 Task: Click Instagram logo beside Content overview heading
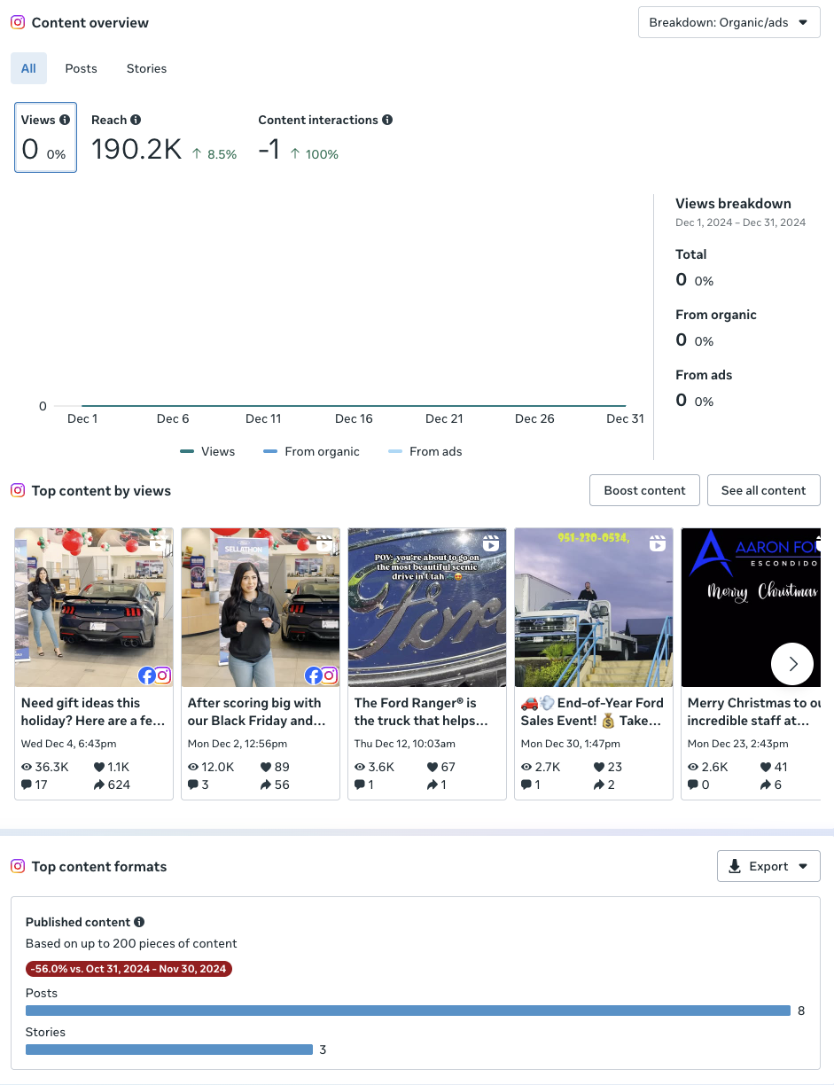click(x=18, y=22)
